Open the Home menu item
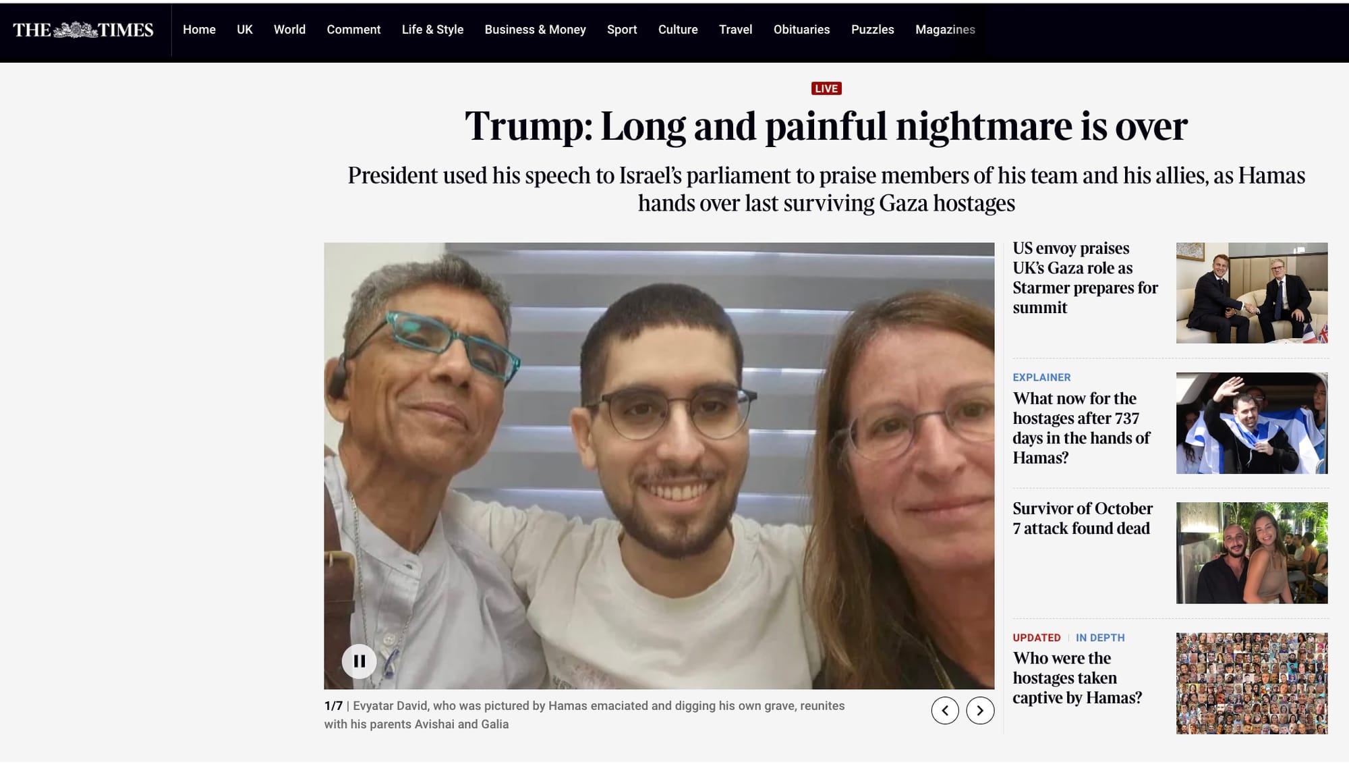The image size is (1349, 764). point(199,30)
